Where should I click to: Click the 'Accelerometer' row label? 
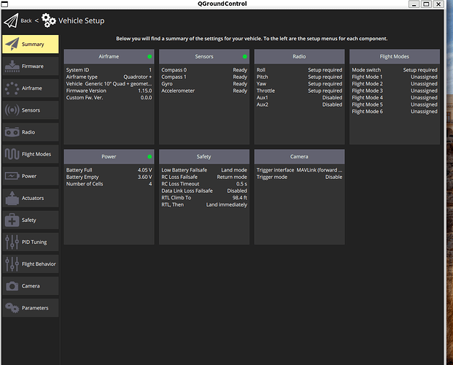pyautogui.click(x=178, y=91)
